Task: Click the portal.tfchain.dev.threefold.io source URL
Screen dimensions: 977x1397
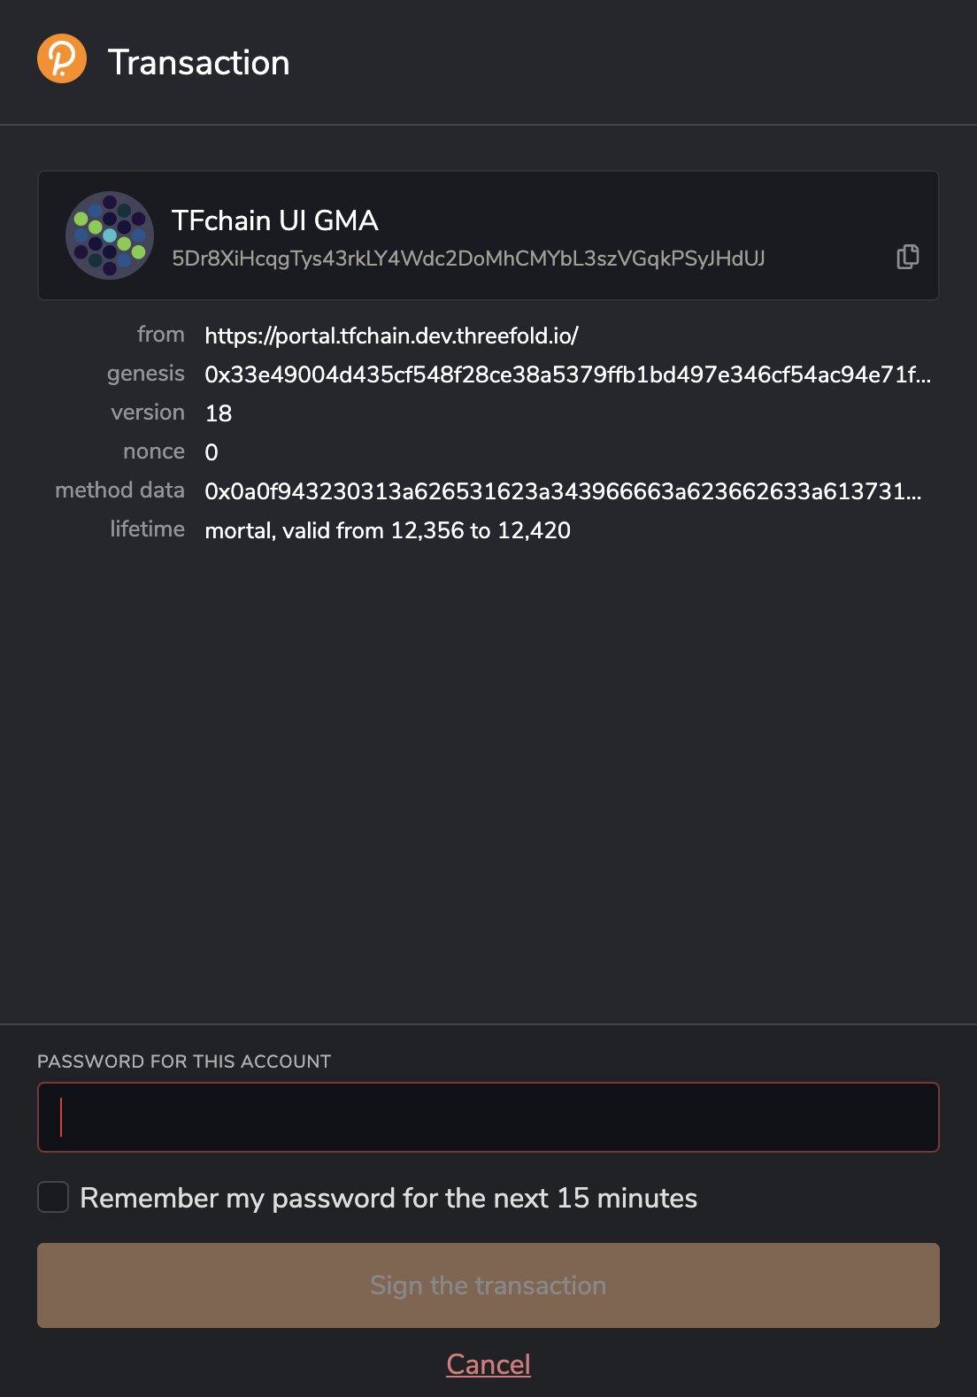Action: [x=391, y=336]
